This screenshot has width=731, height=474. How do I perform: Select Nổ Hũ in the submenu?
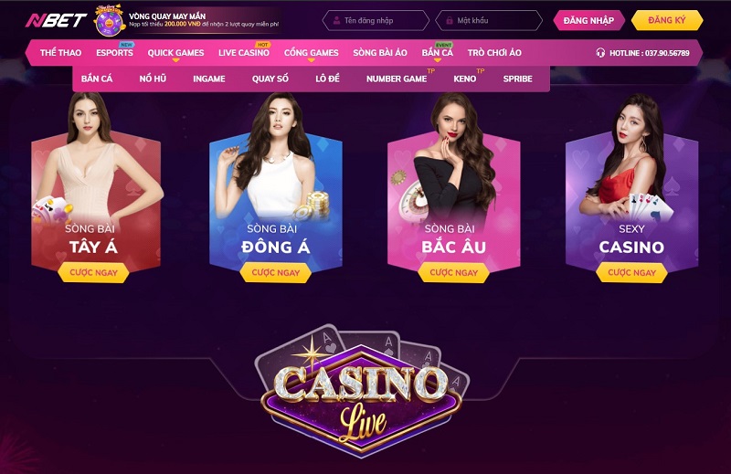coord(153,79)
